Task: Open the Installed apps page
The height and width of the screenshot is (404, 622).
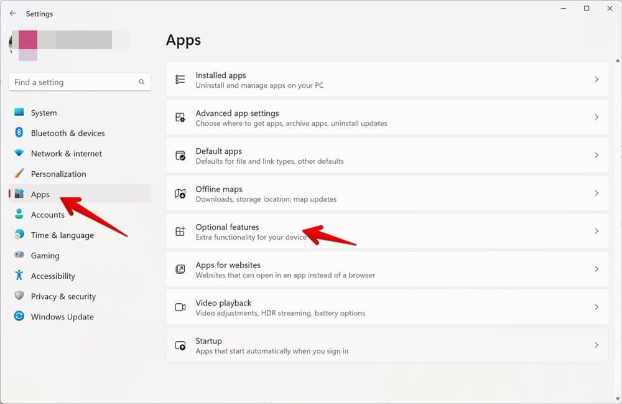Action: click(x=387, y=80)
